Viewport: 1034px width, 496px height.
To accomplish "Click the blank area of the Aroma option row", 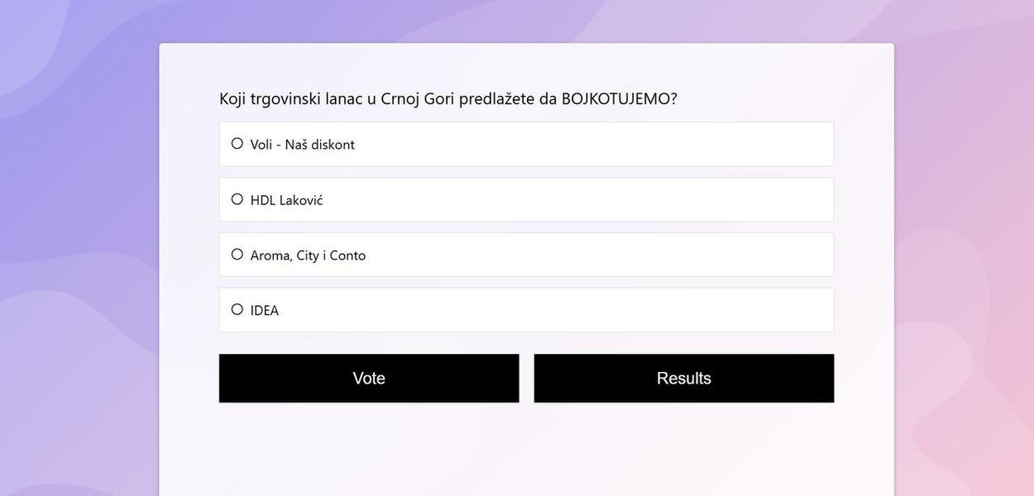I will coord(596,255).
